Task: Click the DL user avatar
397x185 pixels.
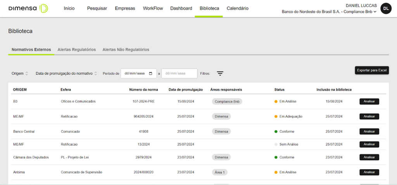Action: (x=386, y=8)
